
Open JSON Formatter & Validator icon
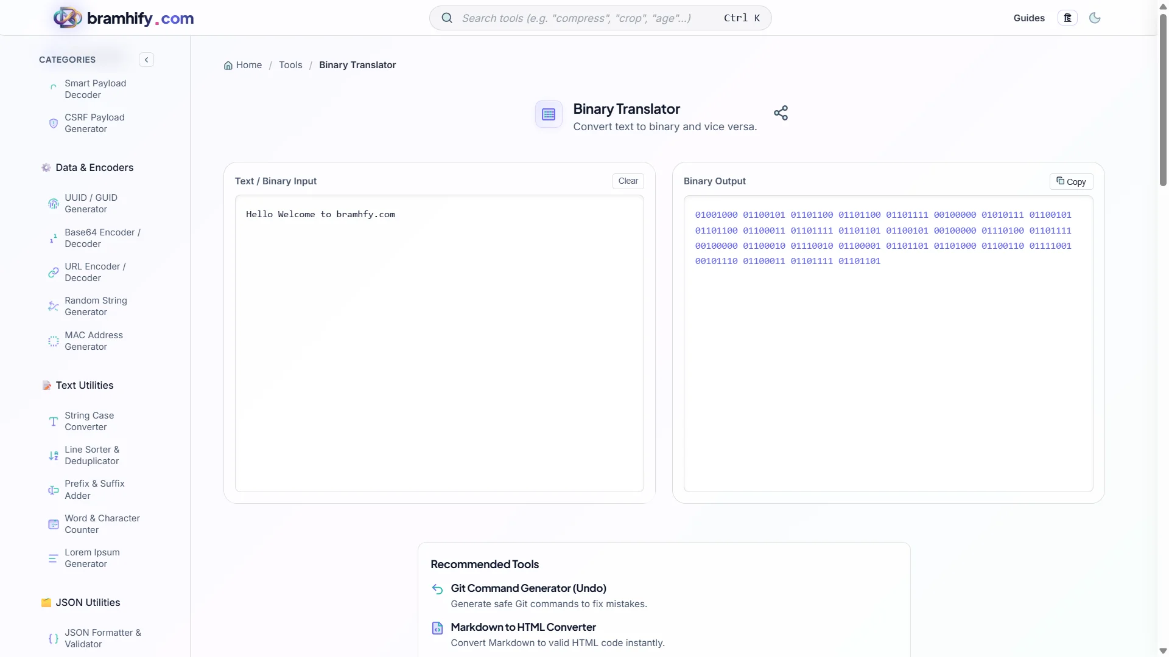(54, 639)
